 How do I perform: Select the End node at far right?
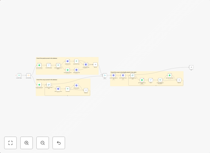point(191,67)
